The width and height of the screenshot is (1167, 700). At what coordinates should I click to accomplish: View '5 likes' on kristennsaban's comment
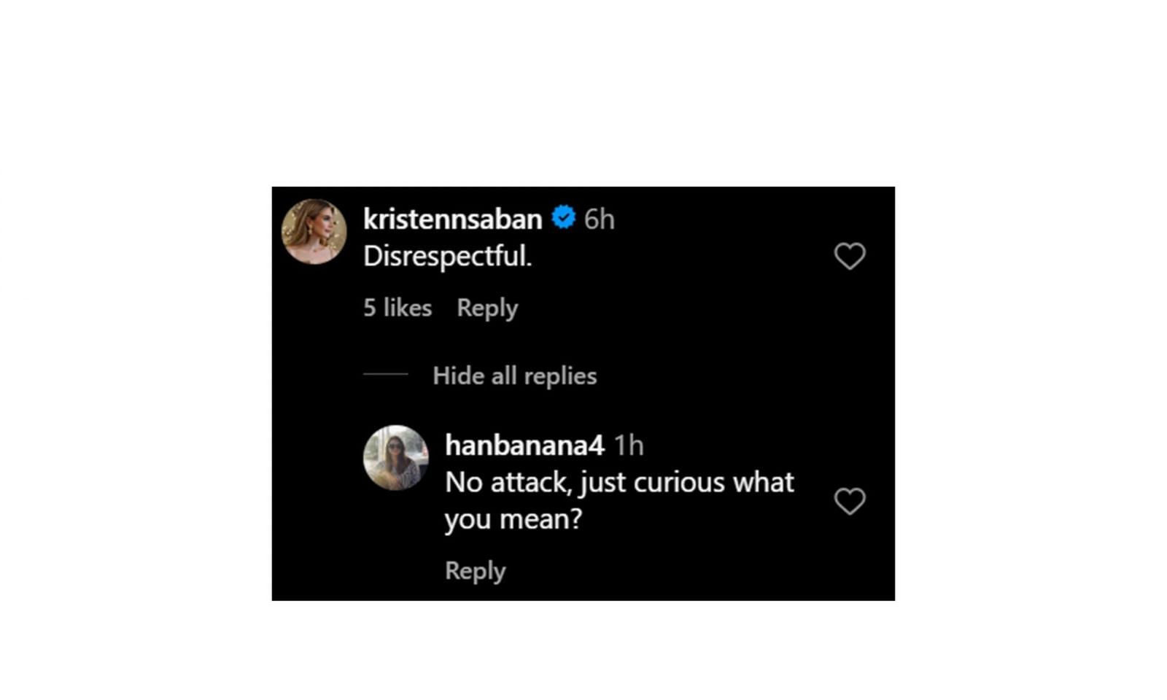click(x=396, y=308)
